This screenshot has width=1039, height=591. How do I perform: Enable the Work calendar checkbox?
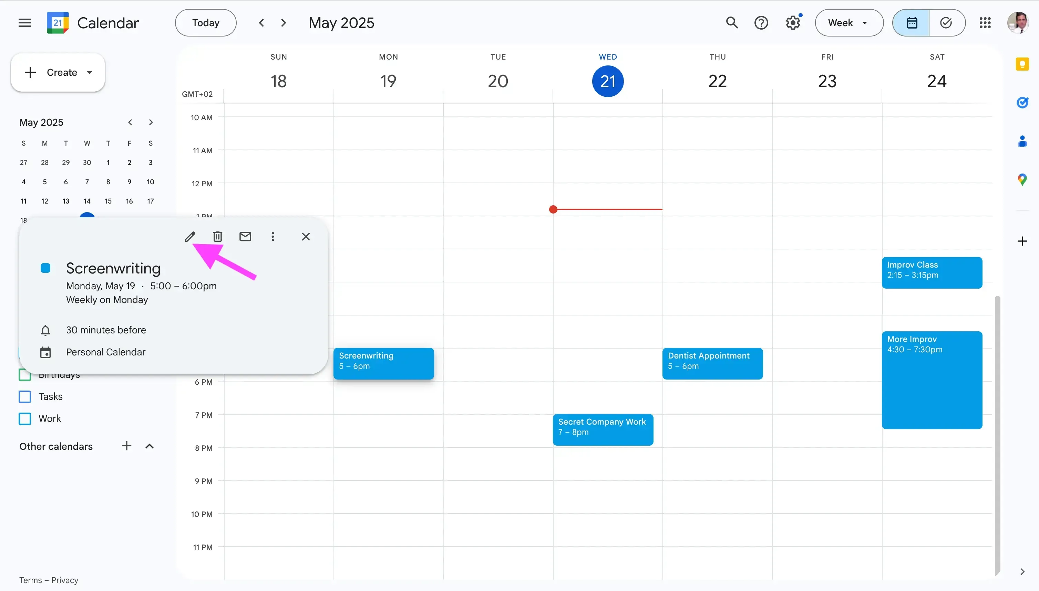click(x=24, y=418)
